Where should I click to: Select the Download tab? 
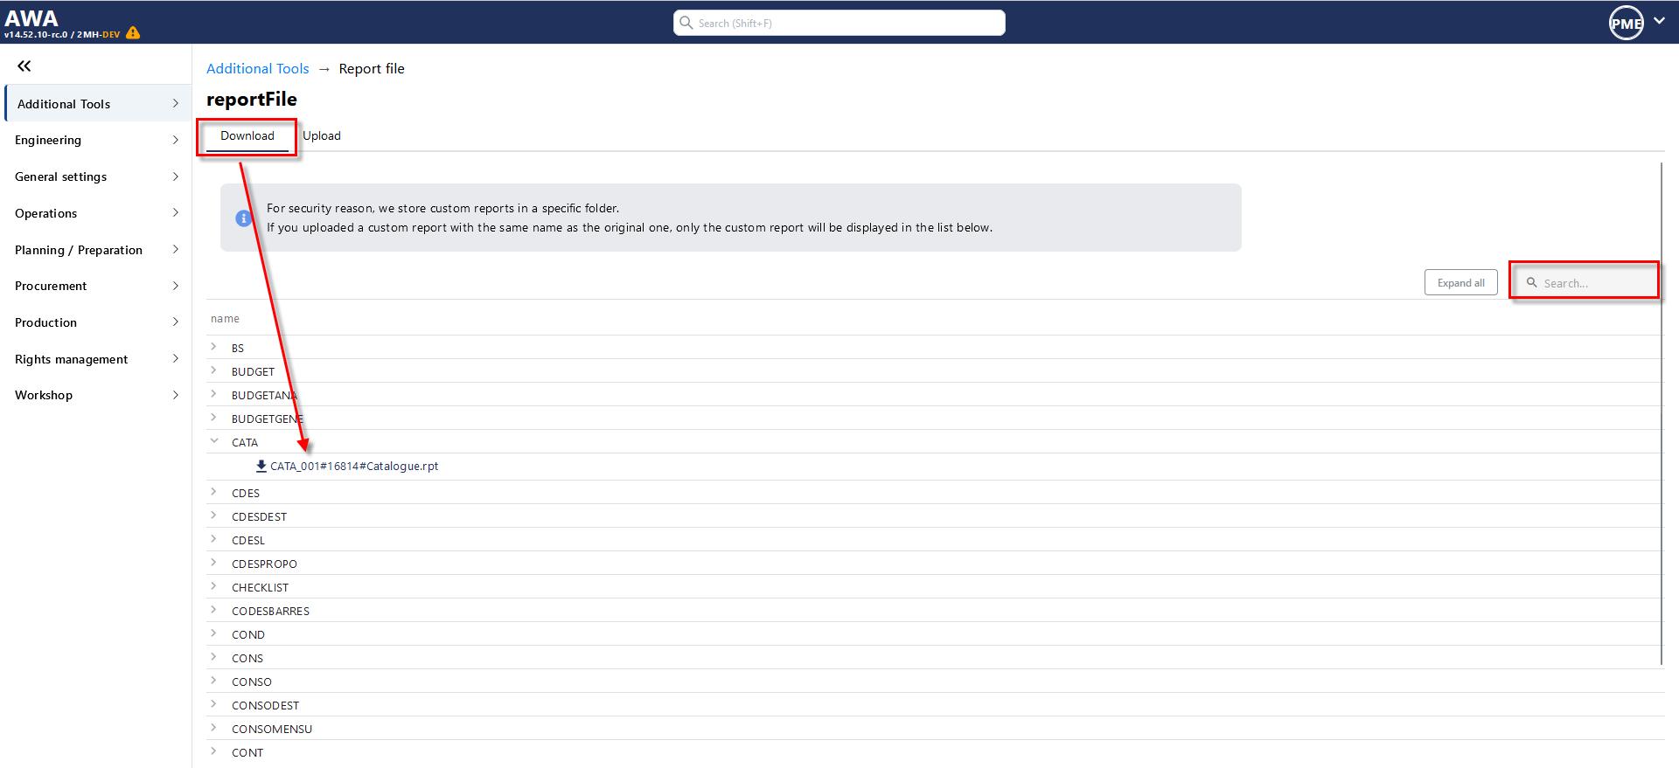(x=247, y=135)
